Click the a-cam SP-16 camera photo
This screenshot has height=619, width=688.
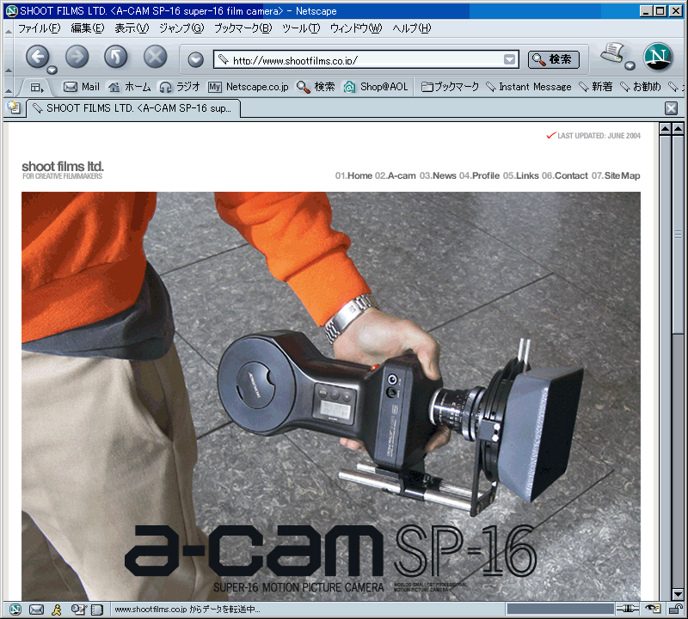(331, 395)
